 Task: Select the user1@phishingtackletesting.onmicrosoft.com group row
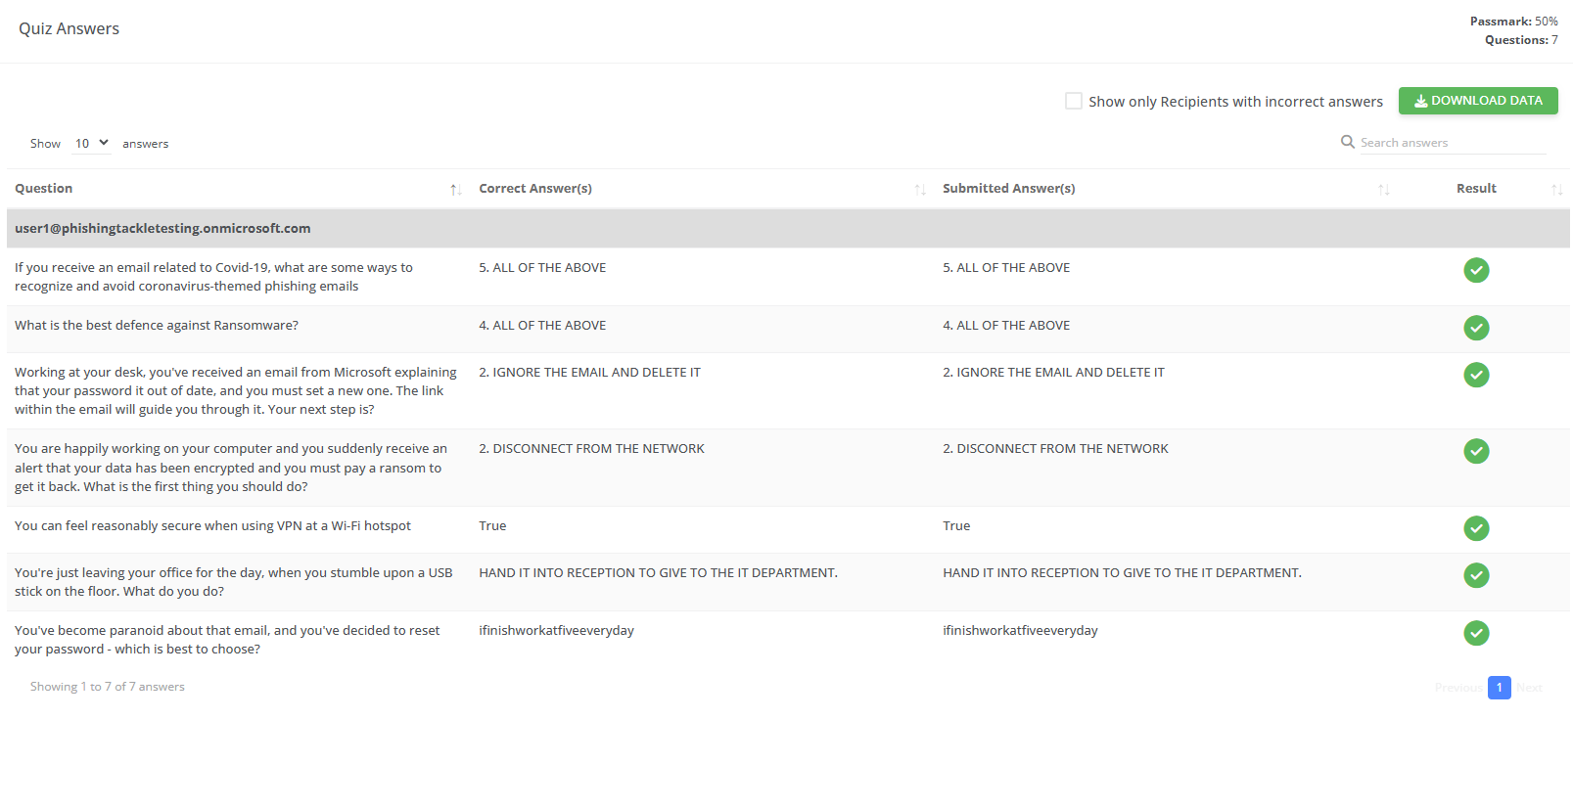[788, 228]
